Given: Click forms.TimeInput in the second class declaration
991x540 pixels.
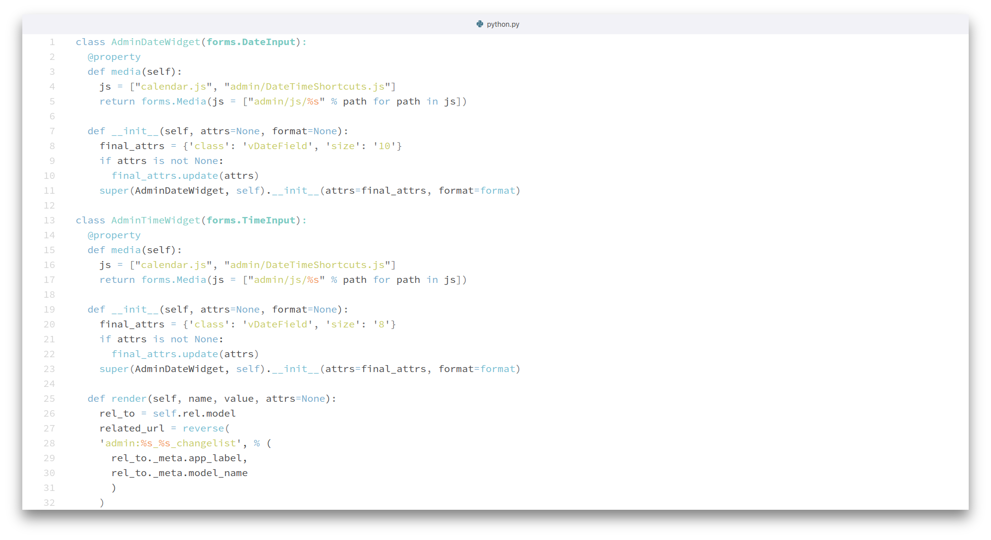Looking at the screenshot, I should tap(251, 220).
